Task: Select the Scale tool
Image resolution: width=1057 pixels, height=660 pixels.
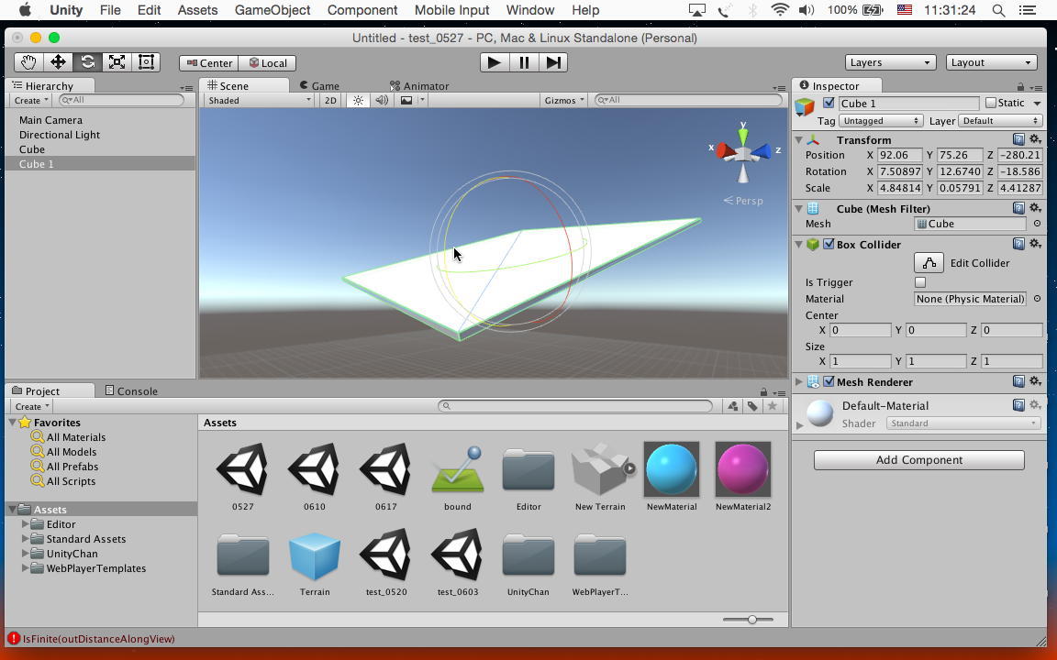Action: pos(117,62)
